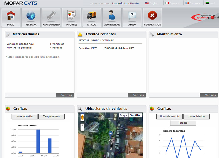Zoom out on the map with minus
This screenshot has height=158, width=219.
point(82,129)
